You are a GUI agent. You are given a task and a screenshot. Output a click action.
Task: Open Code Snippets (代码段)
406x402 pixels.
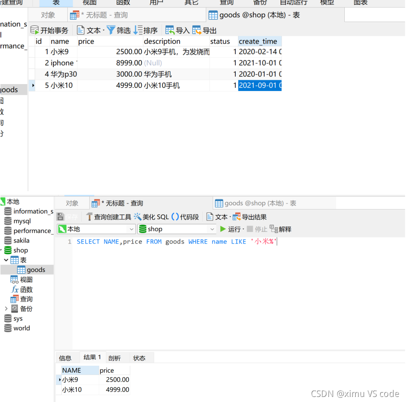pyautogui.click(x=185, y=217)
